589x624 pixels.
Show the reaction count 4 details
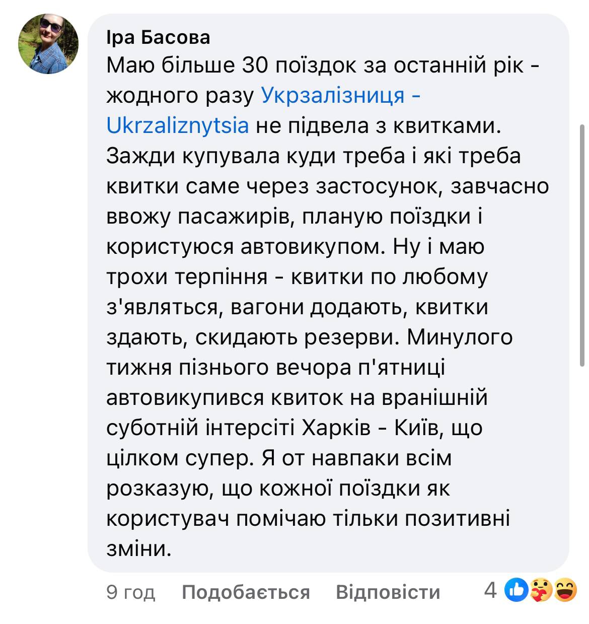tap(490, 590)
